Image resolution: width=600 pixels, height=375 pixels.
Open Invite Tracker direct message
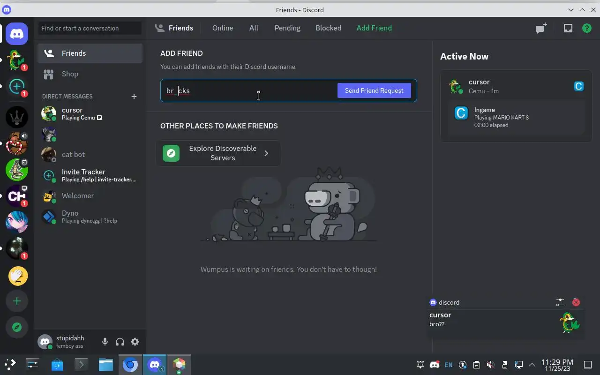(90, 175)
